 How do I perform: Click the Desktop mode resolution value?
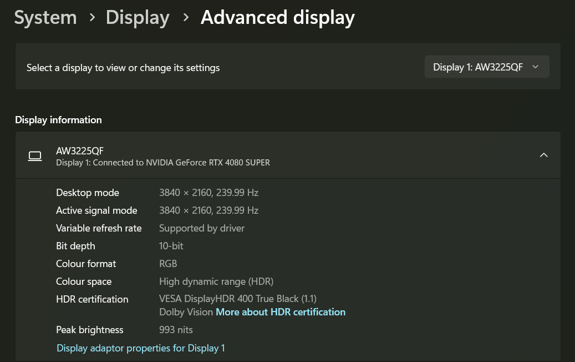(x=208, y=193)
